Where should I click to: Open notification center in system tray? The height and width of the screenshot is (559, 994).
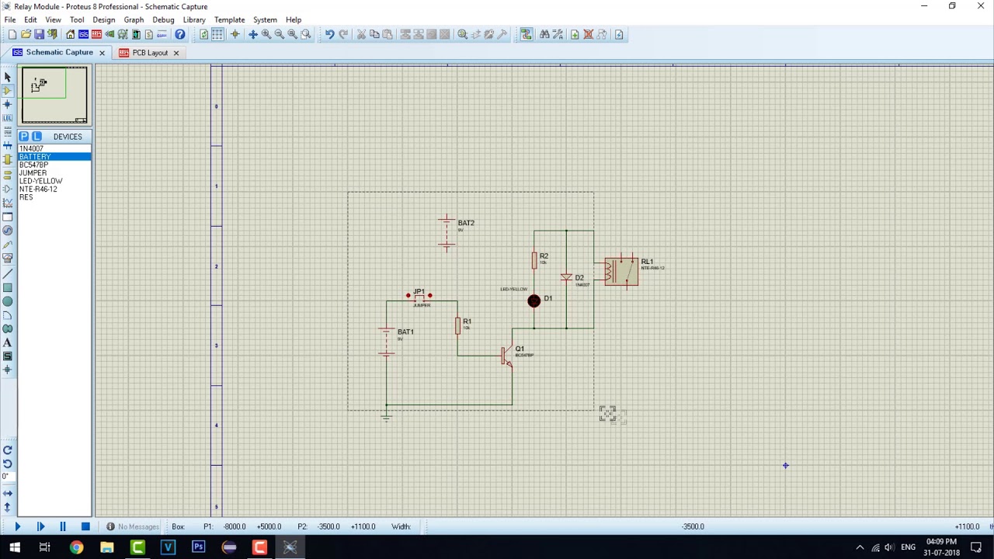pyautogui.click(x=977, y=548)
